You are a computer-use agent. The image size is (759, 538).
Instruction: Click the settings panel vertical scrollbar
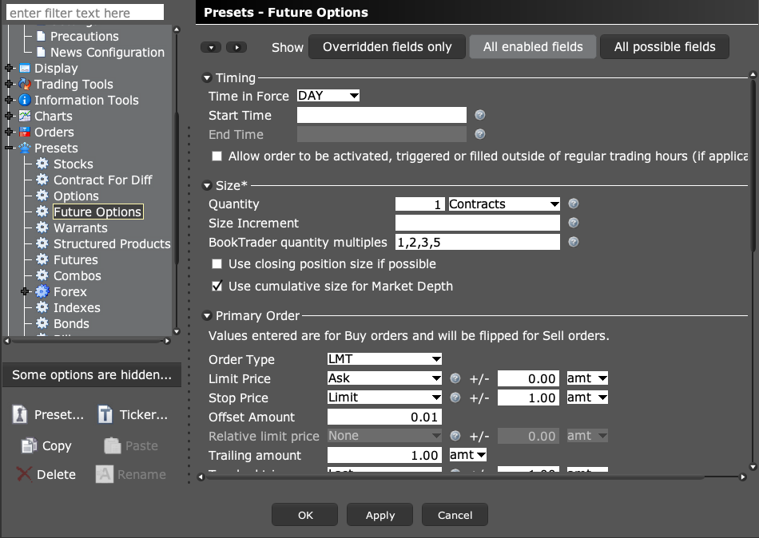click(x=753, y=164)
